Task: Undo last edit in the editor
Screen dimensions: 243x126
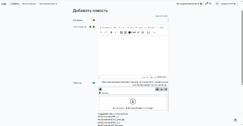Action: (101, 33)
